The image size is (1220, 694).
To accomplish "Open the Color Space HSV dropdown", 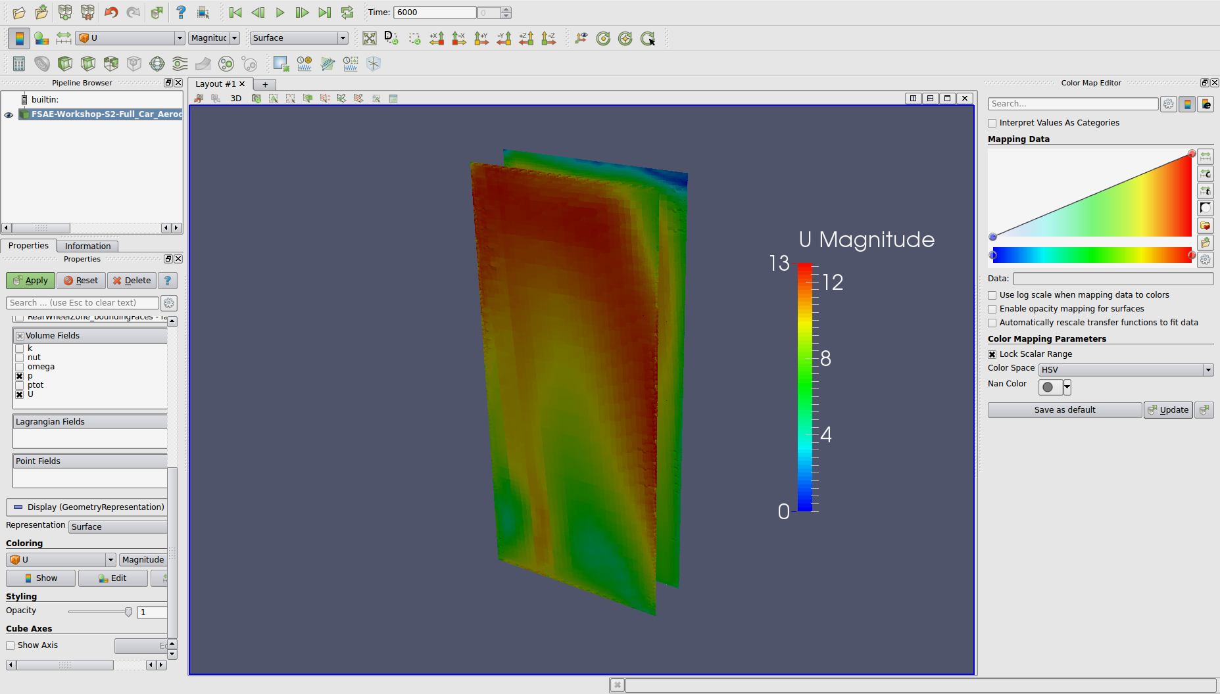I will (1126, 370).
